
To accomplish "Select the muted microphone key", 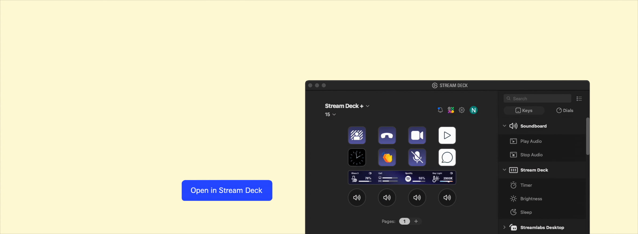I will (417, 157).
